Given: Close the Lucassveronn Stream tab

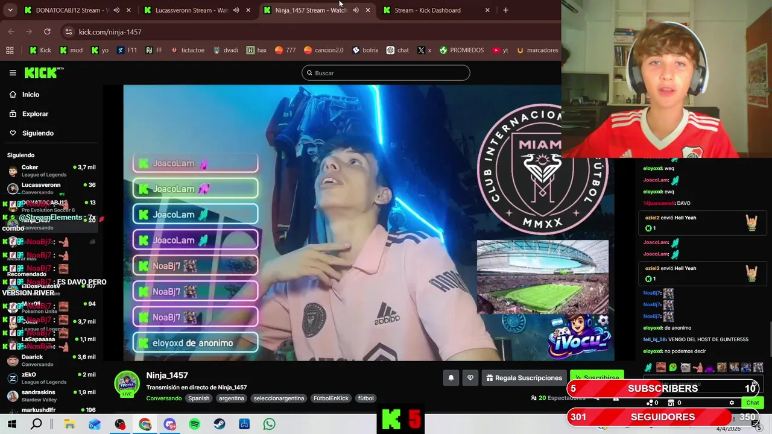Looking at the screenshot, I should 248,10.
